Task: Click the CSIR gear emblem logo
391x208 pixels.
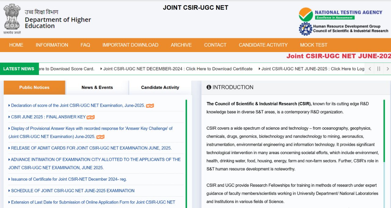Action: tap(305, 29)
